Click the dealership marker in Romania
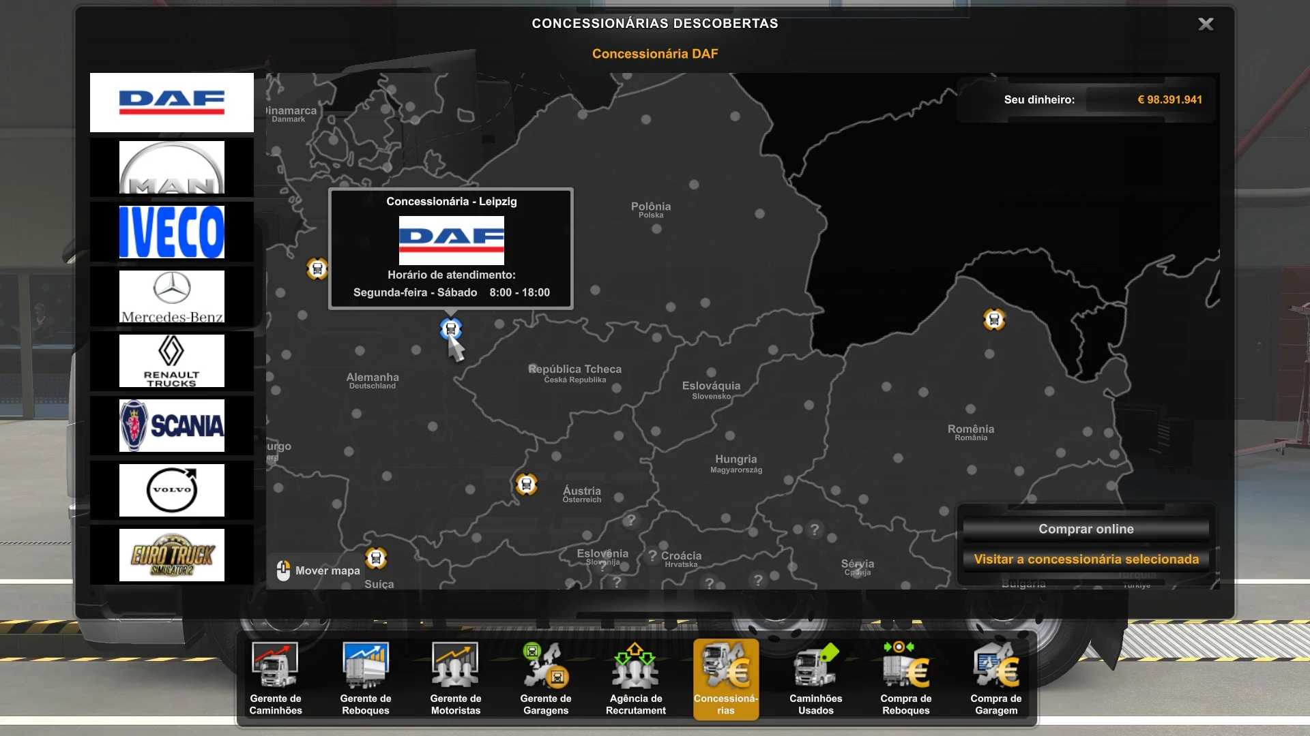Screen dimensions: 1310x736 coord(994,319)
